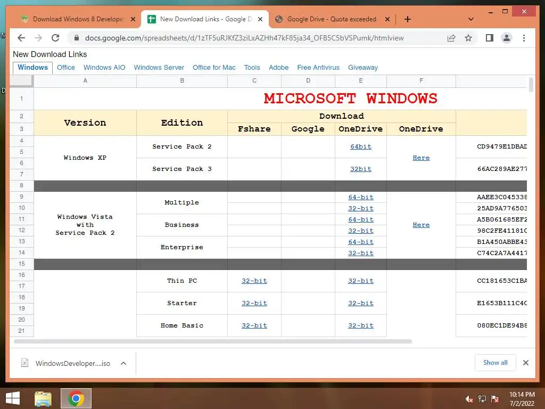Open the Tools sheet tab
The image size is (545, 409).
pos(252,68)
